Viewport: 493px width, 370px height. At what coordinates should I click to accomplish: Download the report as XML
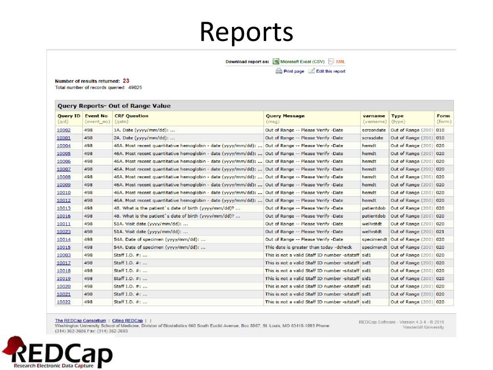tap(340, 62)
